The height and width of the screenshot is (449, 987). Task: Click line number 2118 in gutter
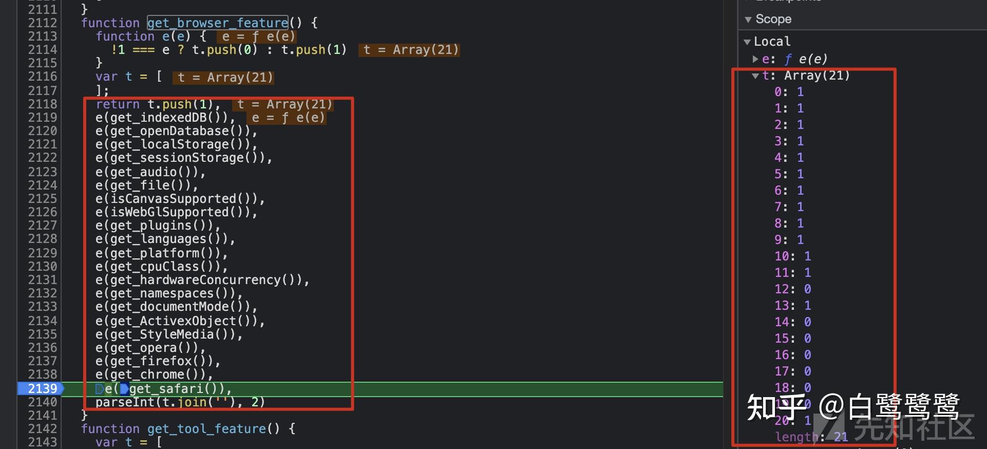[43, 104]
